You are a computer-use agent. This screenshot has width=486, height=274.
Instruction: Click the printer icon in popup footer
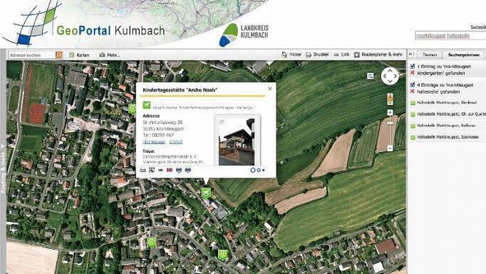point(143,170)
